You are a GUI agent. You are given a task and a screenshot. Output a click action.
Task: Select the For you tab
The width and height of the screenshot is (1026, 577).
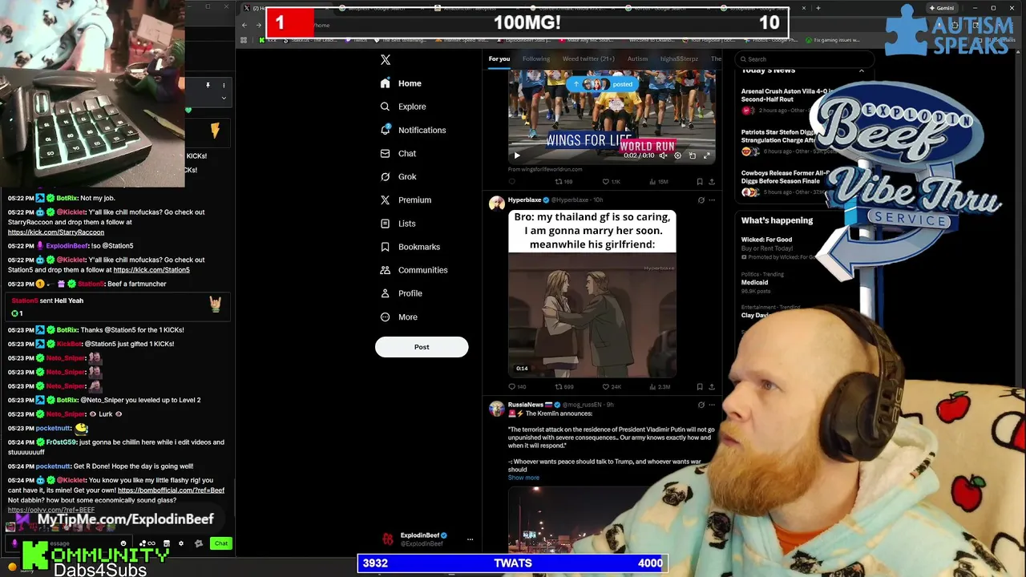499,59
